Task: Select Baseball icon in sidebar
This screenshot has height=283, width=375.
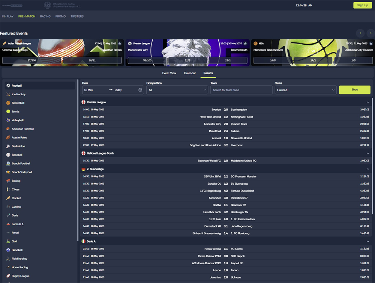Action: pos(8,155)
